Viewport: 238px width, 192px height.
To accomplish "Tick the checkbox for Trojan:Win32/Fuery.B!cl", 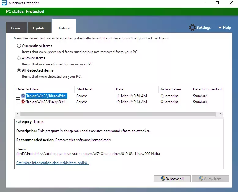I will (18, 101).
